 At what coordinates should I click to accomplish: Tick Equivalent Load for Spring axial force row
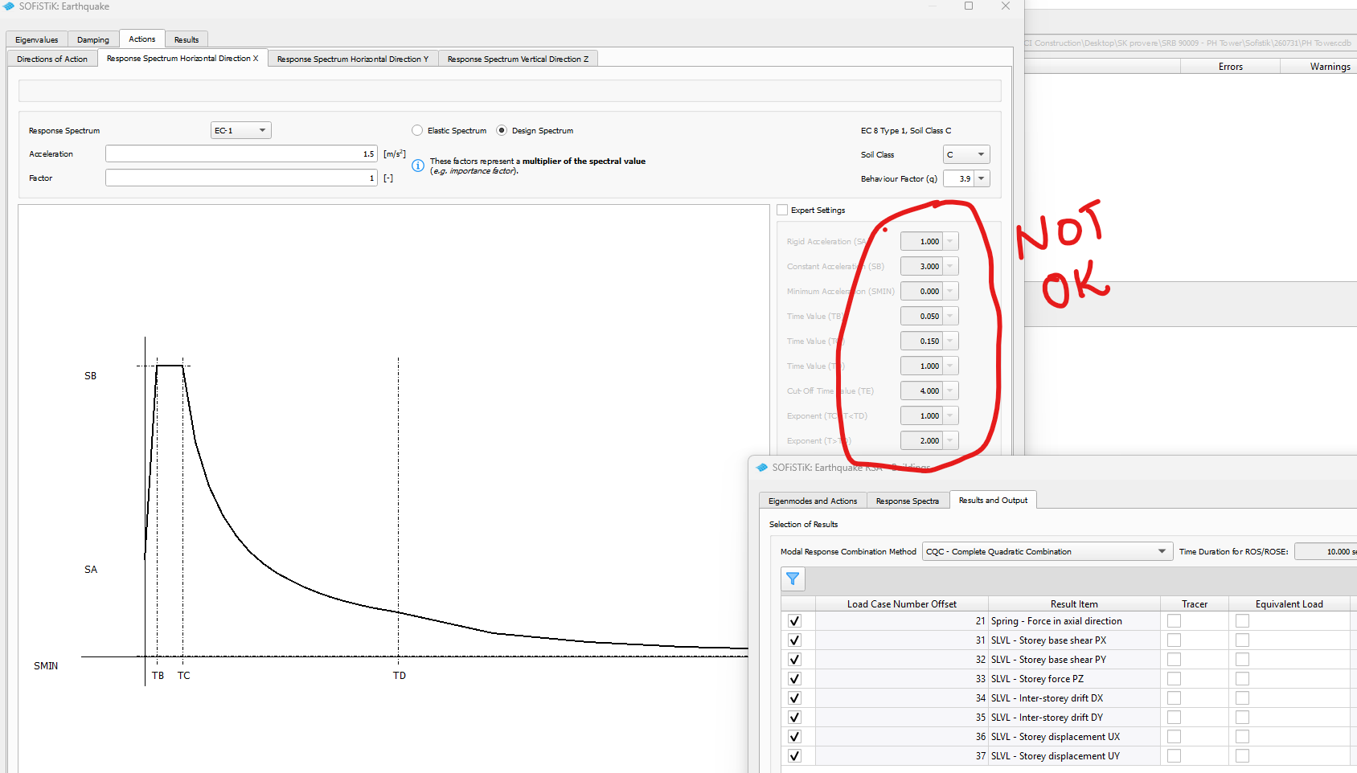(1242, 621)
